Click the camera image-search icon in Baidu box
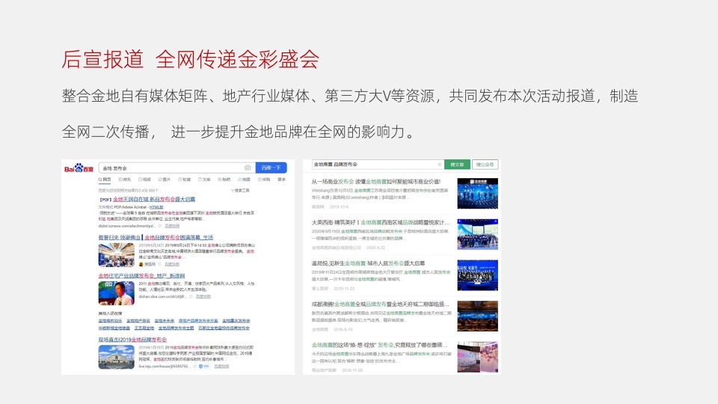This screenshot has width=718, height=404. [248, 168]
